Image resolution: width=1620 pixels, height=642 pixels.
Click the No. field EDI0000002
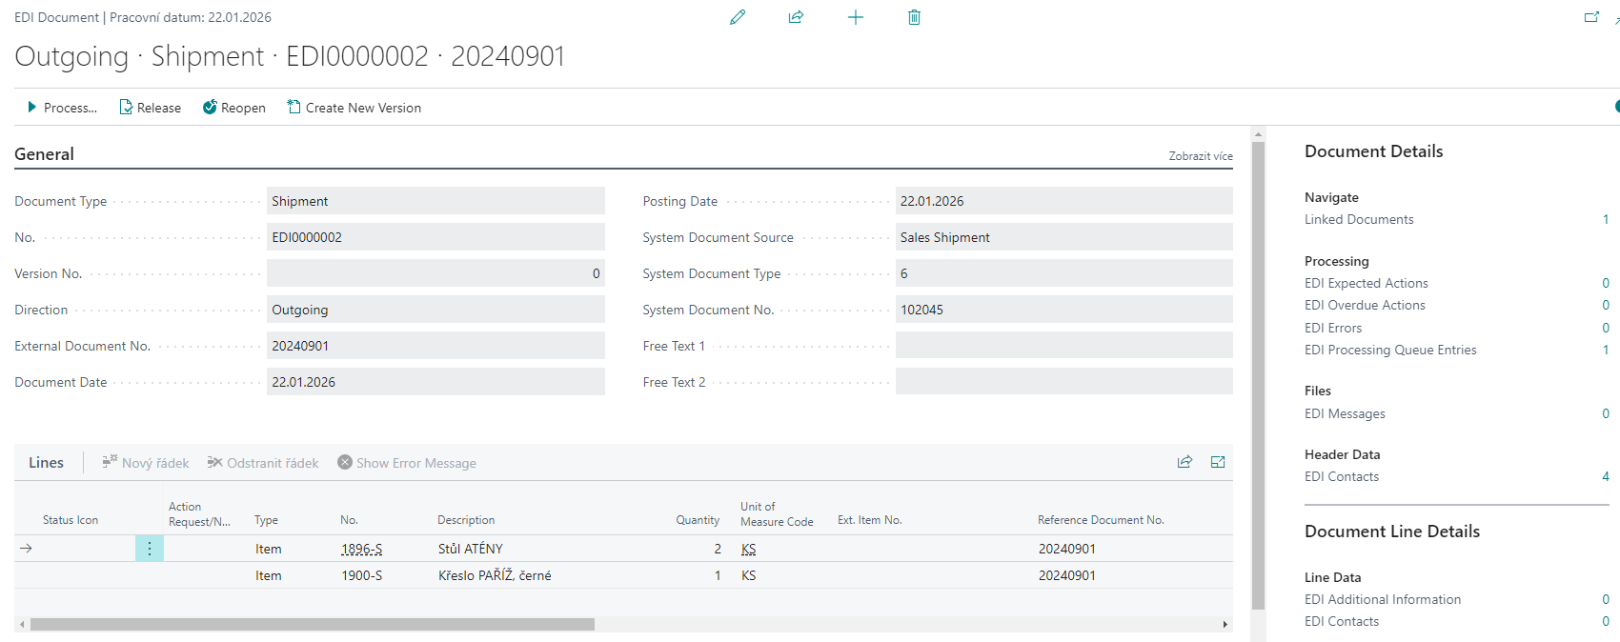(435, 237)
